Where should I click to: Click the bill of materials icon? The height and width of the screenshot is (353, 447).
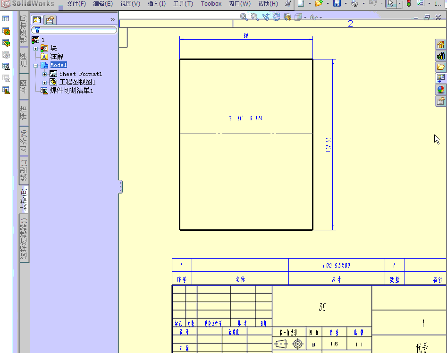(6, 43)
